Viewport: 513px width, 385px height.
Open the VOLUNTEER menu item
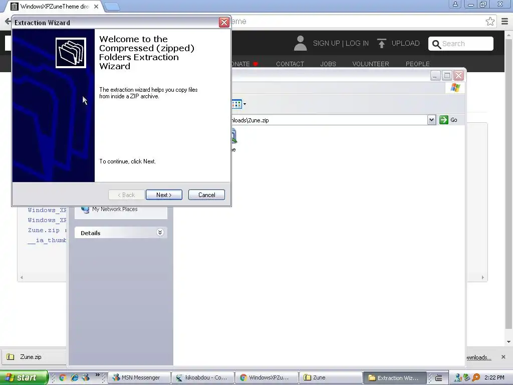click(x=370, y=64)
